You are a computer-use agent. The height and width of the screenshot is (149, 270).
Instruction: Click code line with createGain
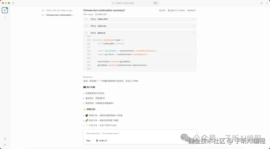(x=123, y=54)
